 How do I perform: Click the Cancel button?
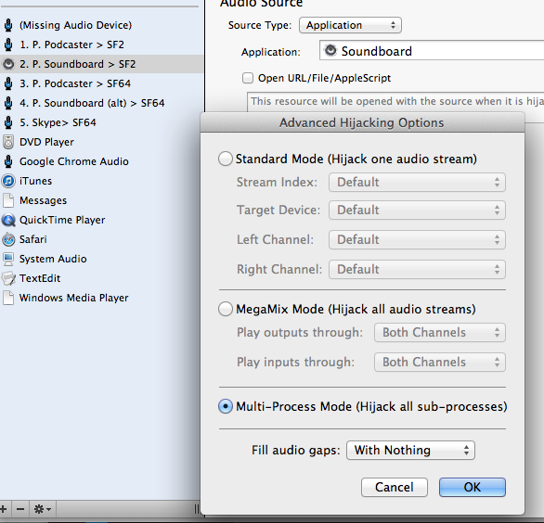[x=395, y=488]
